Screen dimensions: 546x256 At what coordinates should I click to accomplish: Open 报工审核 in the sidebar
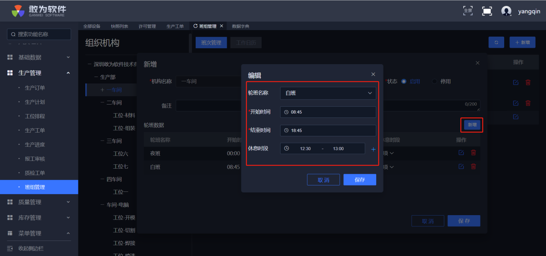[35, 159]
